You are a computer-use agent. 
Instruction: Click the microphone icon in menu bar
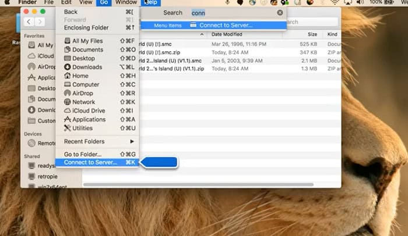227,2
